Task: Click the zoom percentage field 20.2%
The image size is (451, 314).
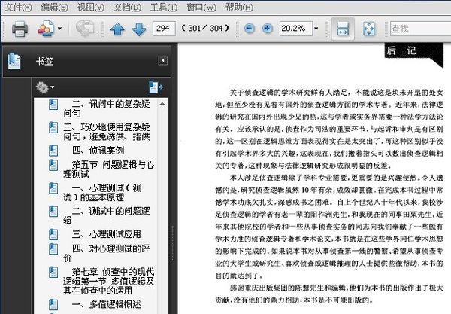Action: [296, 28]
